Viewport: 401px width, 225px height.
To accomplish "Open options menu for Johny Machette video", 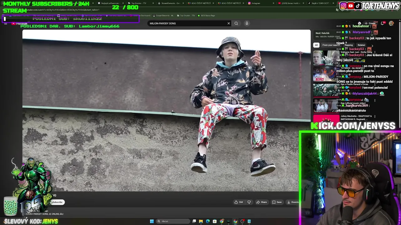I will [375, 117].
